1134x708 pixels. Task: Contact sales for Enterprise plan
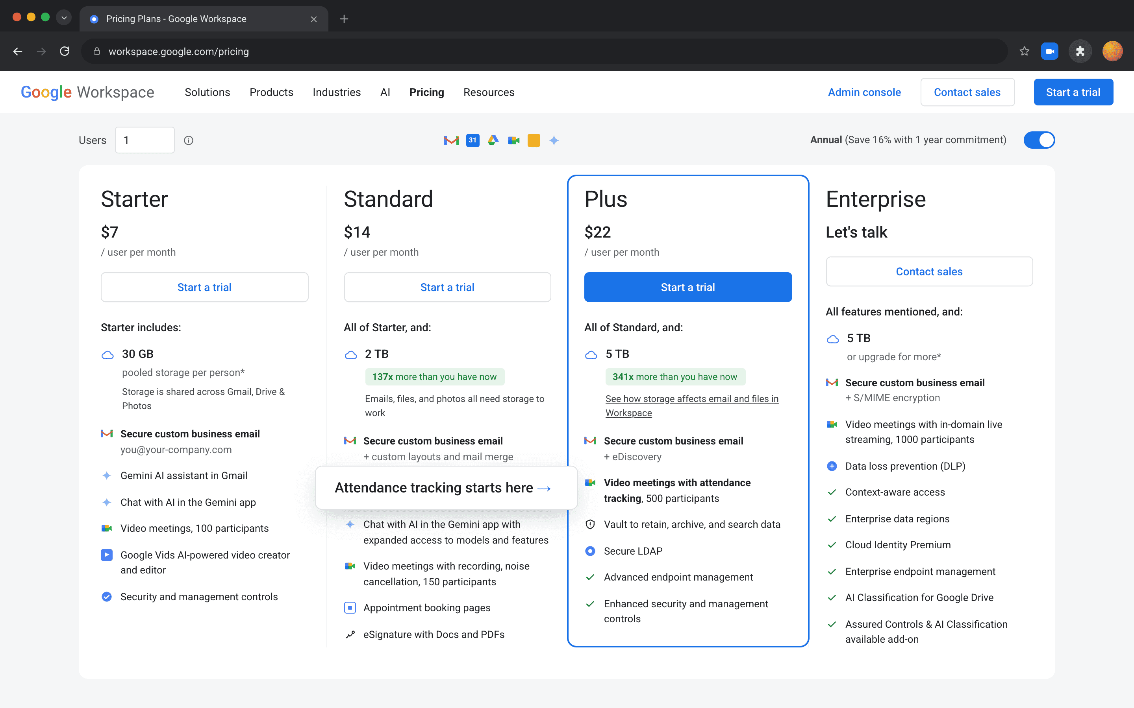pyautogui.click(x=929, y=271)
